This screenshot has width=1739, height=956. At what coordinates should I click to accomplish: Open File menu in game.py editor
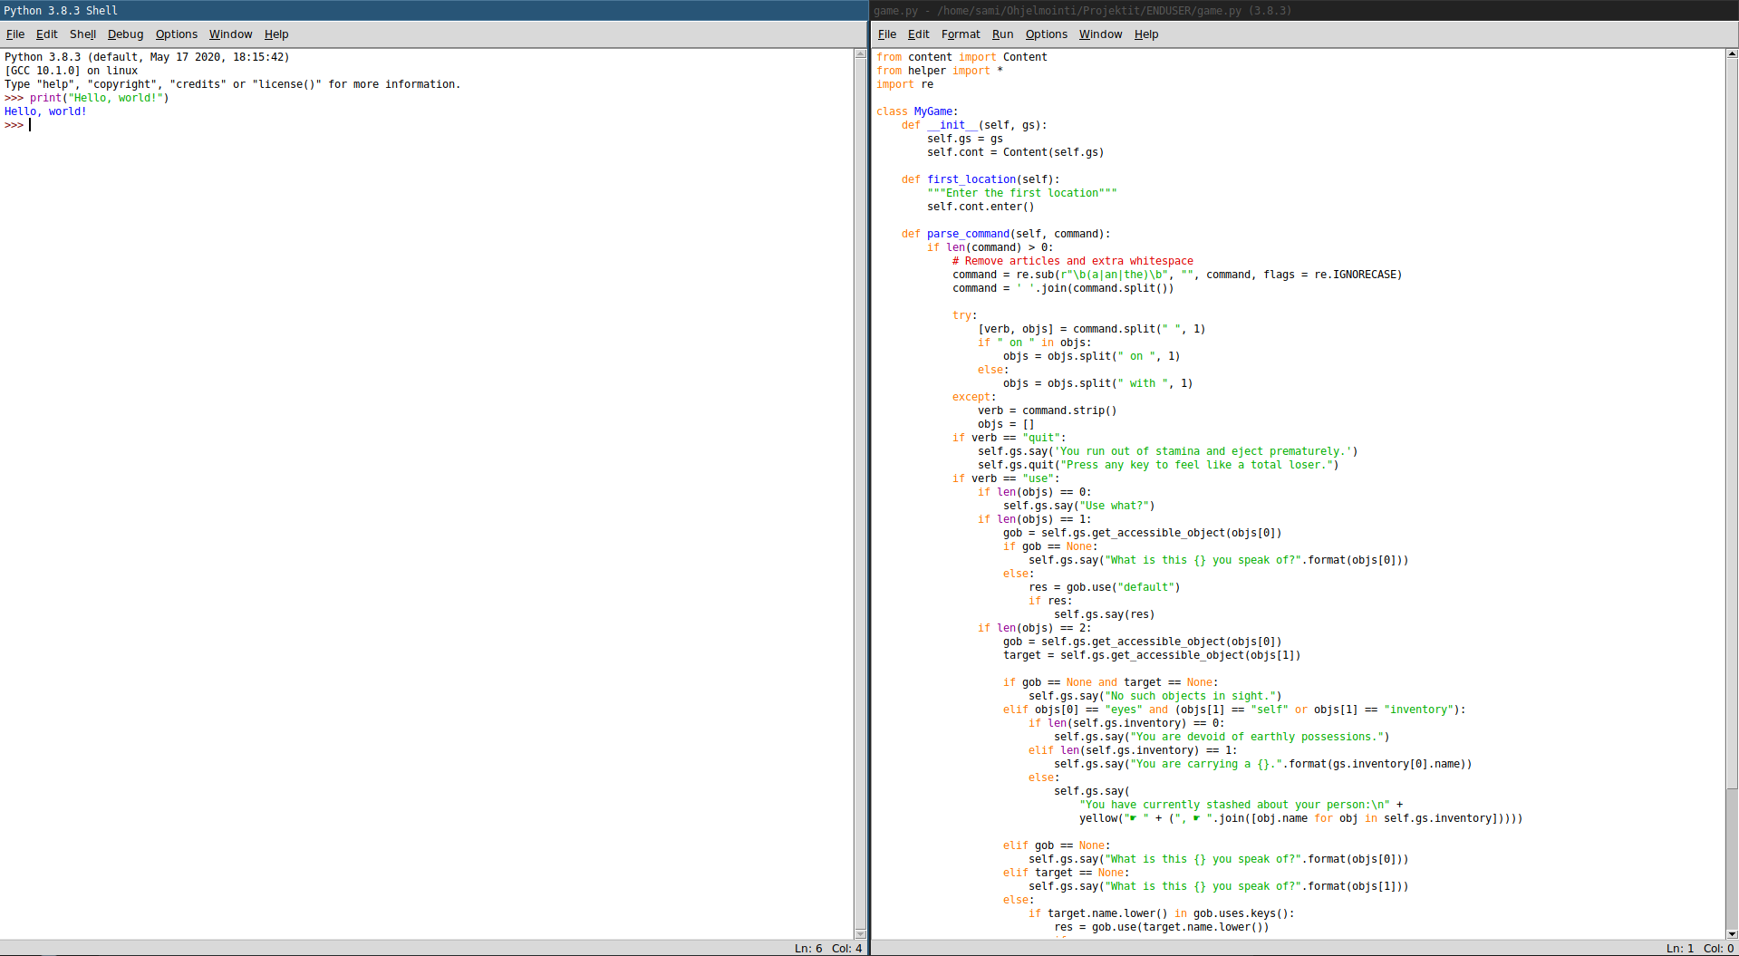click(887, 34)
